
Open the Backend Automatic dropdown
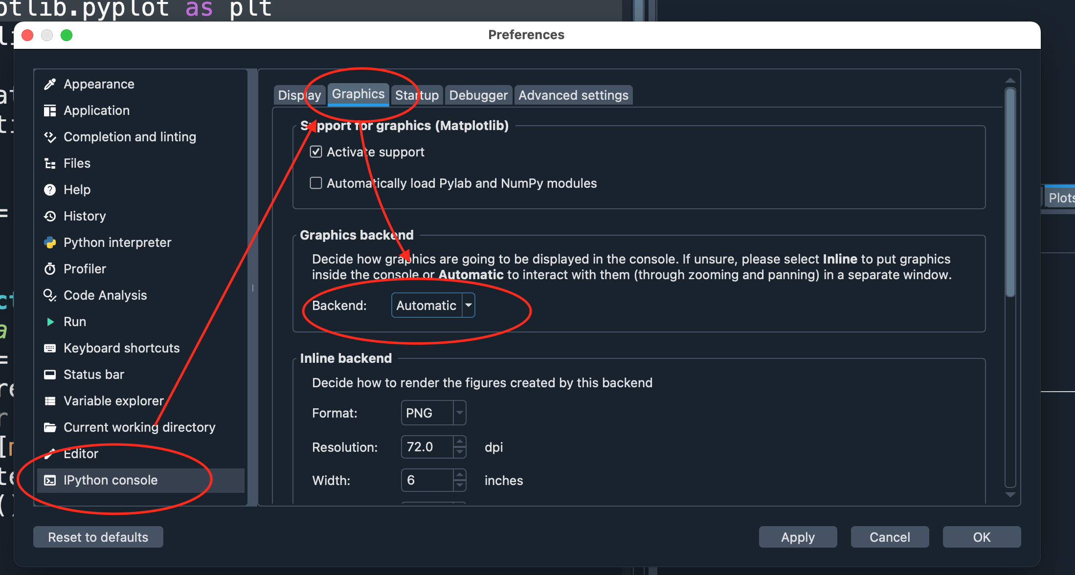[433, 306]
